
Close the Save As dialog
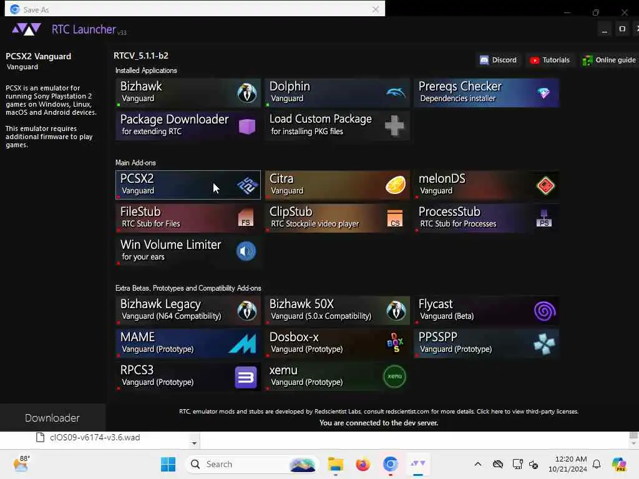click(x=375, y=9)
